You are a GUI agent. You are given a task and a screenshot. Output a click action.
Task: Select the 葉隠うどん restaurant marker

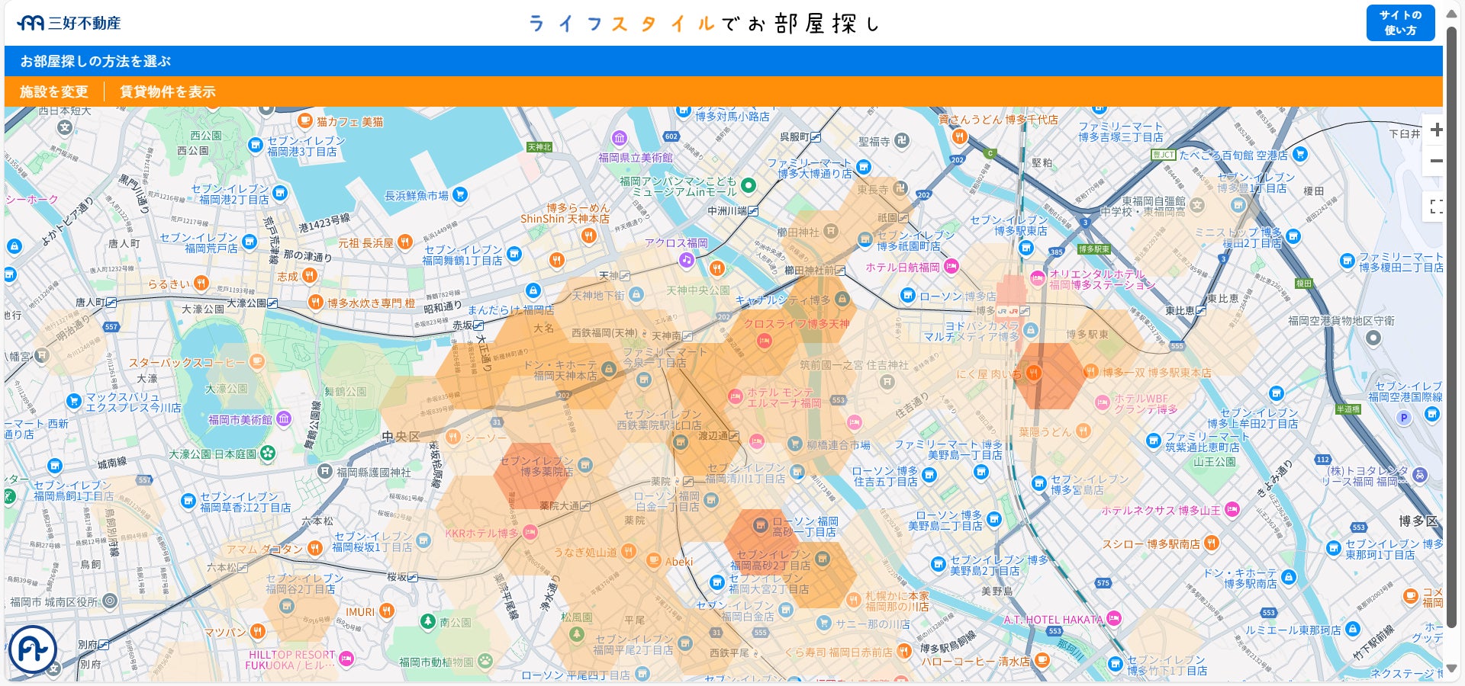coord(1083,431)
